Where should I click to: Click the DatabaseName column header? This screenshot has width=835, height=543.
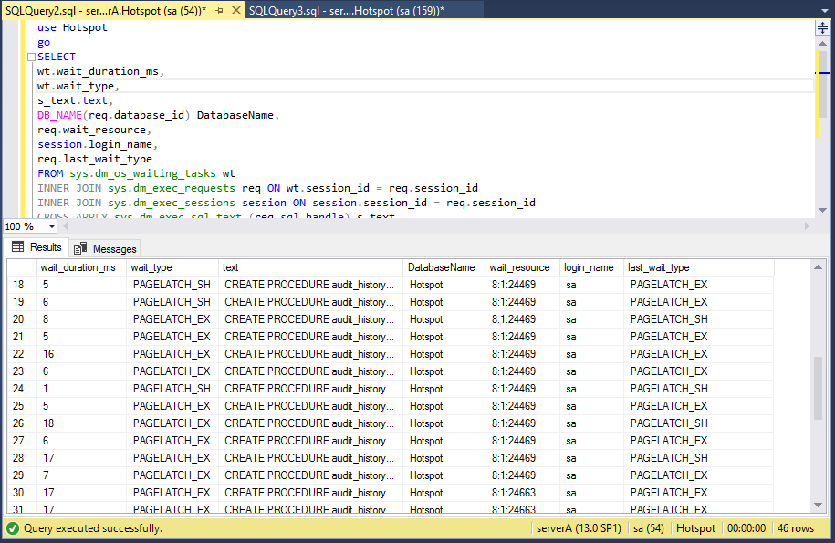[x=441, y=267]
